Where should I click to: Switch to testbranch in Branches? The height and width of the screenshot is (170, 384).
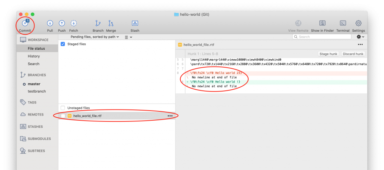36,91
